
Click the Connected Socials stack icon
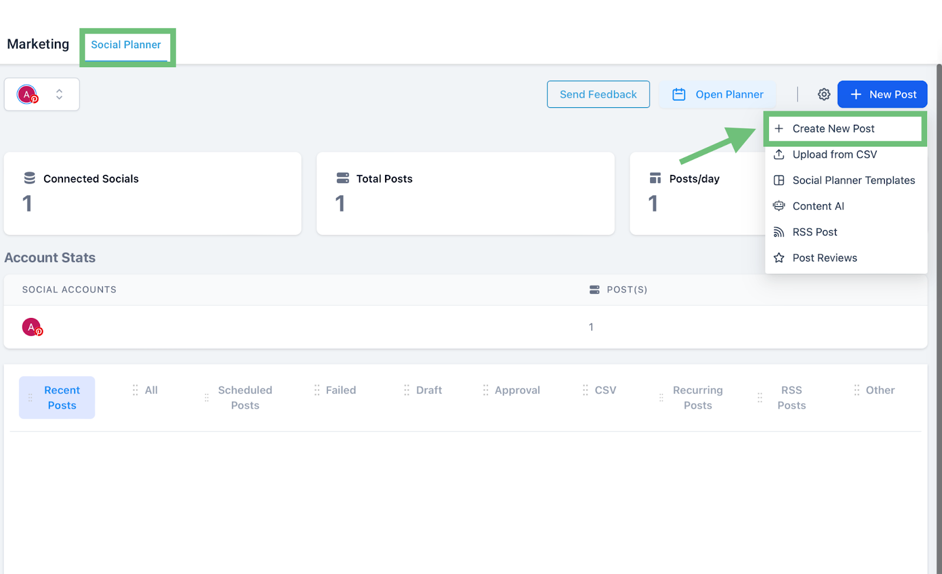click(29, 178)
